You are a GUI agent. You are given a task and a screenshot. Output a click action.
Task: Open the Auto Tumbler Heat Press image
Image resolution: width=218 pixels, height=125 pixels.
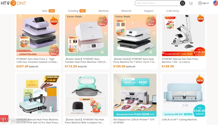86,35
